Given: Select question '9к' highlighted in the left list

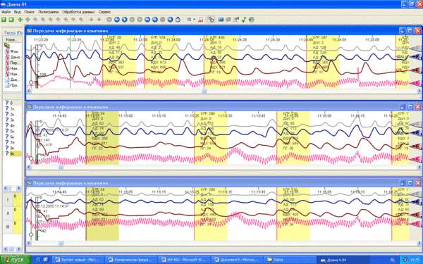Looking at the screenshot, I should [x=12, y=153].
